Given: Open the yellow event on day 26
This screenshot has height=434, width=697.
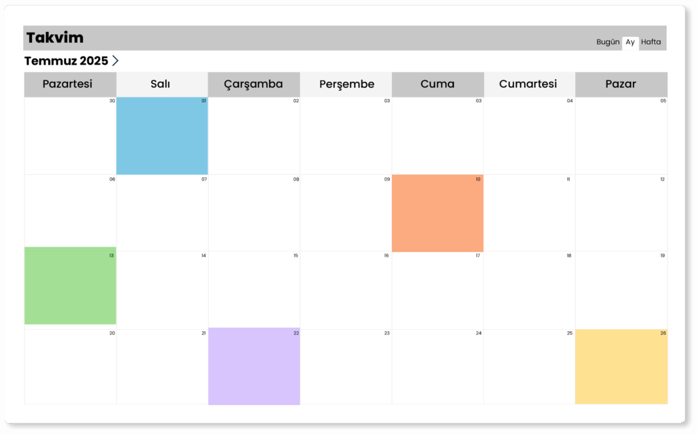Looking at the screenshot, I should click(621, 367).
